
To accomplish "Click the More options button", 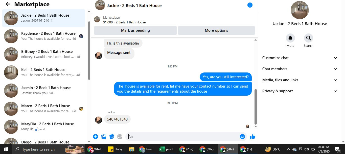I will pyautogui.click(x=216, y=30).
